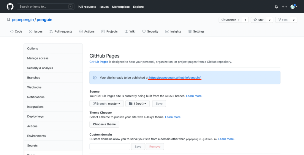304x155 pixels.
Task: Open Issues in top navigation
Action: 104,7
